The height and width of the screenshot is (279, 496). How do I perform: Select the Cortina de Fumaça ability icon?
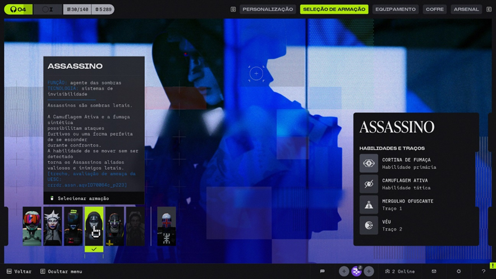pos(369,164)
